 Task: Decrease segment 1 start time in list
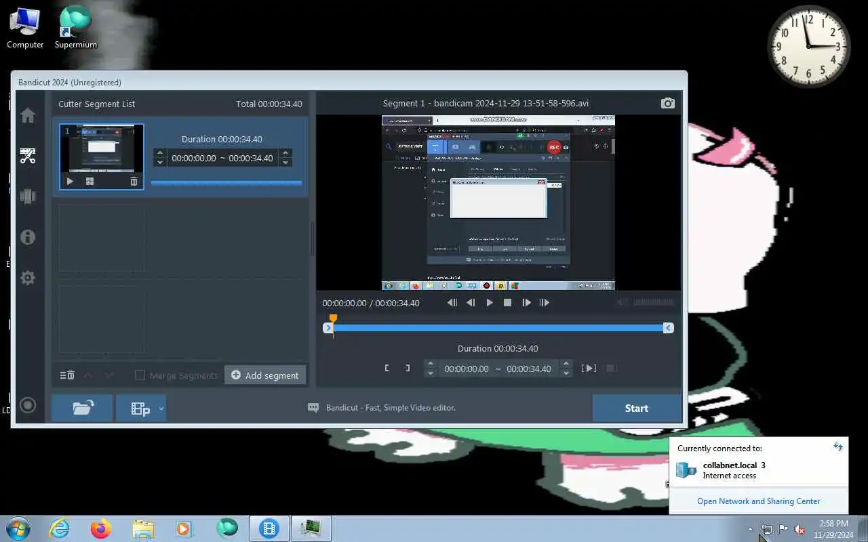click(160, 163)
